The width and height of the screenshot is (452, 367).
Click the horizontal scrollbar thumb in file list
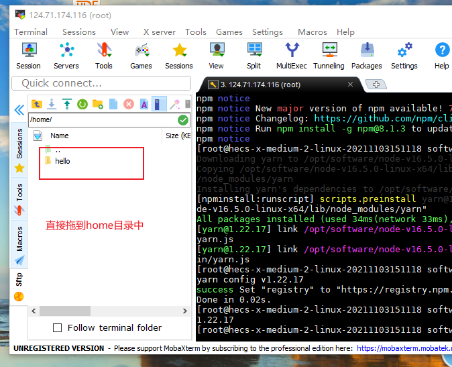click(65, 311)
